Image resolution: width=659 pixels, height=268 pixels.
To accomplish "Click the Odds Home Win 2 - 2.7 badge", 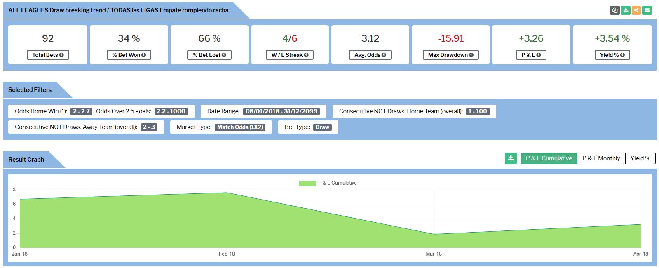I will 81,111.
